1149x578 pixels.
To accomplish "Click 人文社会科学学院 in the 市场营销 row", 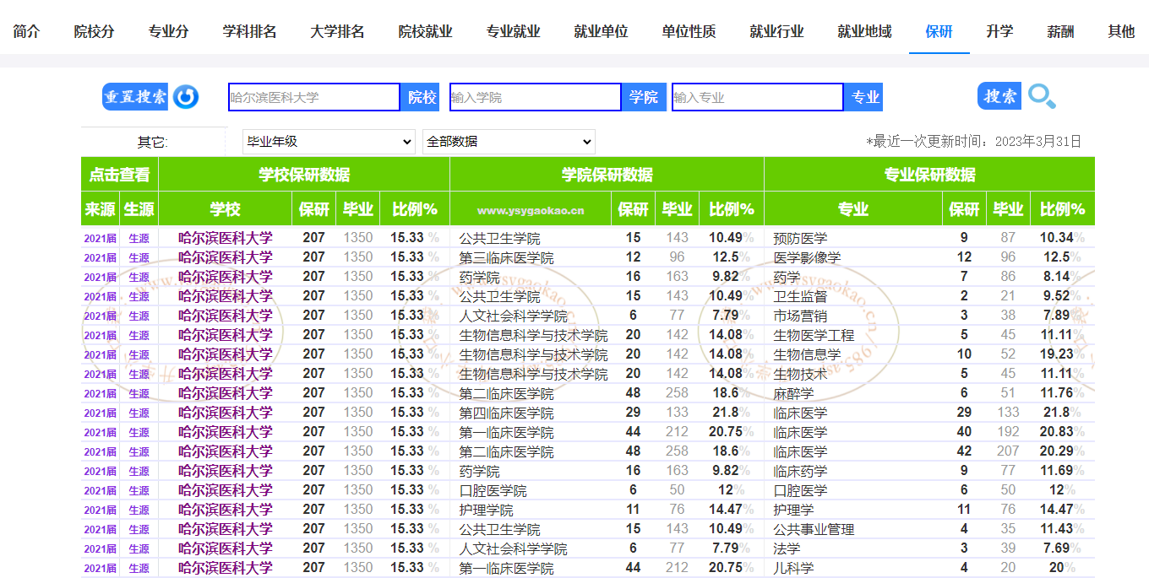I will coord(514,316).
